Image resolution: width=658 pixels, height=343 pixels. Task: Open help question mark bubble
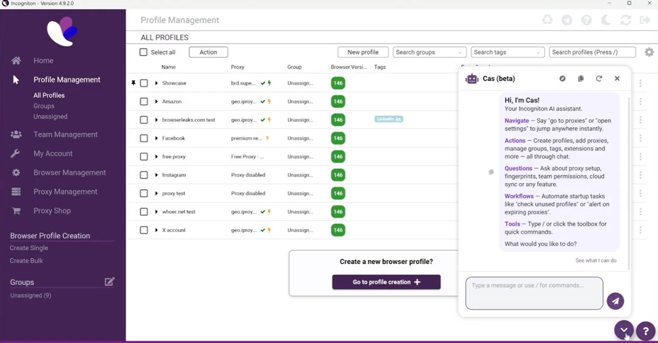[645, 331]
